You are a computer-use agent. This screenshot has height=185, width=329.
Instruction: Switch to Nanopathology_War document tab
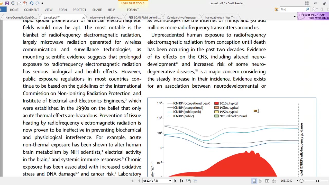coord(221,17)
